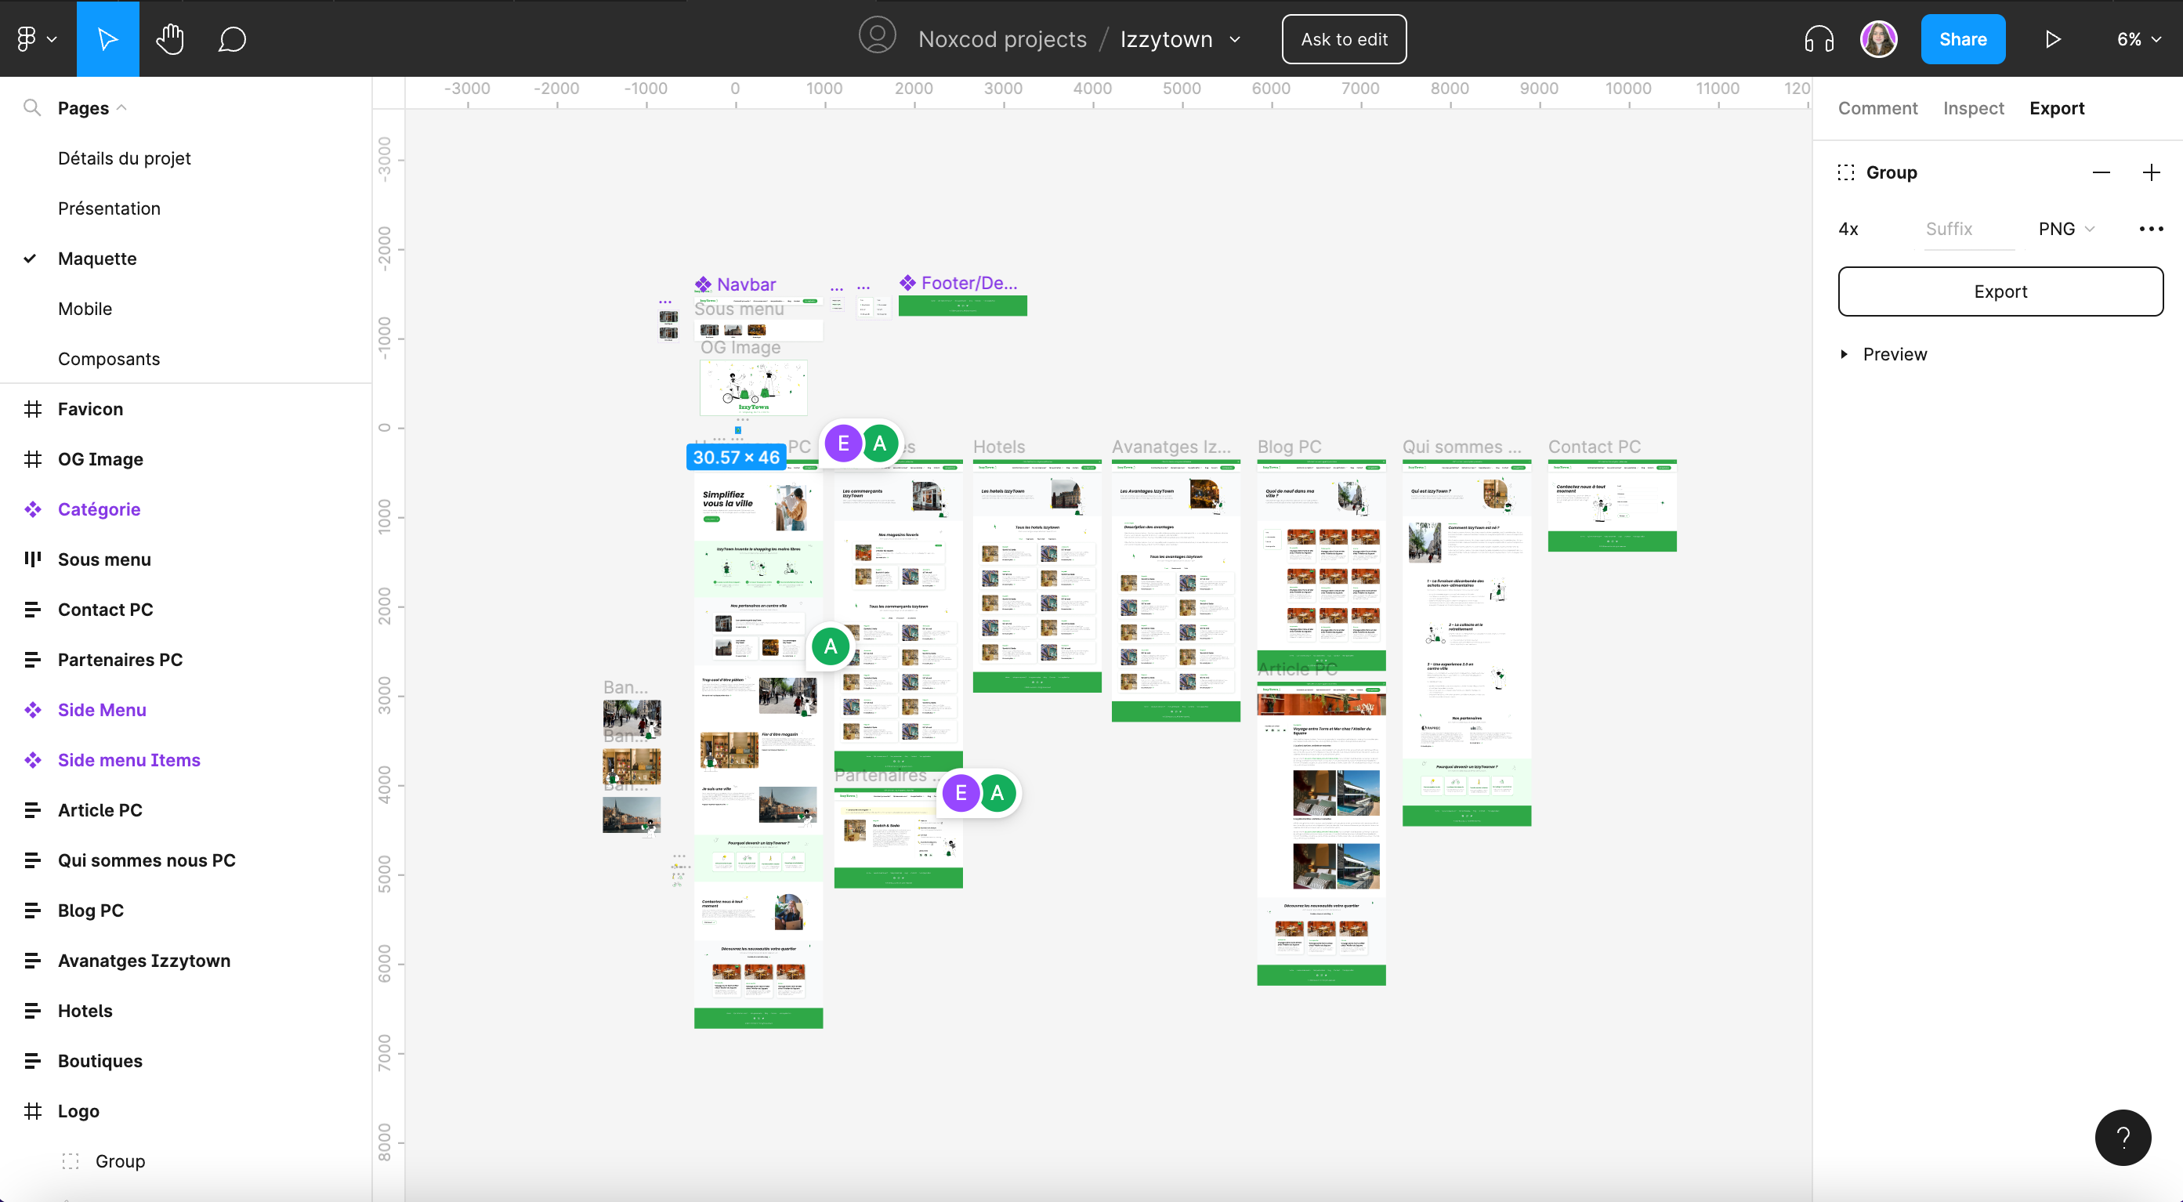Screen dimensions: 2183x1202
Task: Click the Share button
Action: click(1963, 38)
